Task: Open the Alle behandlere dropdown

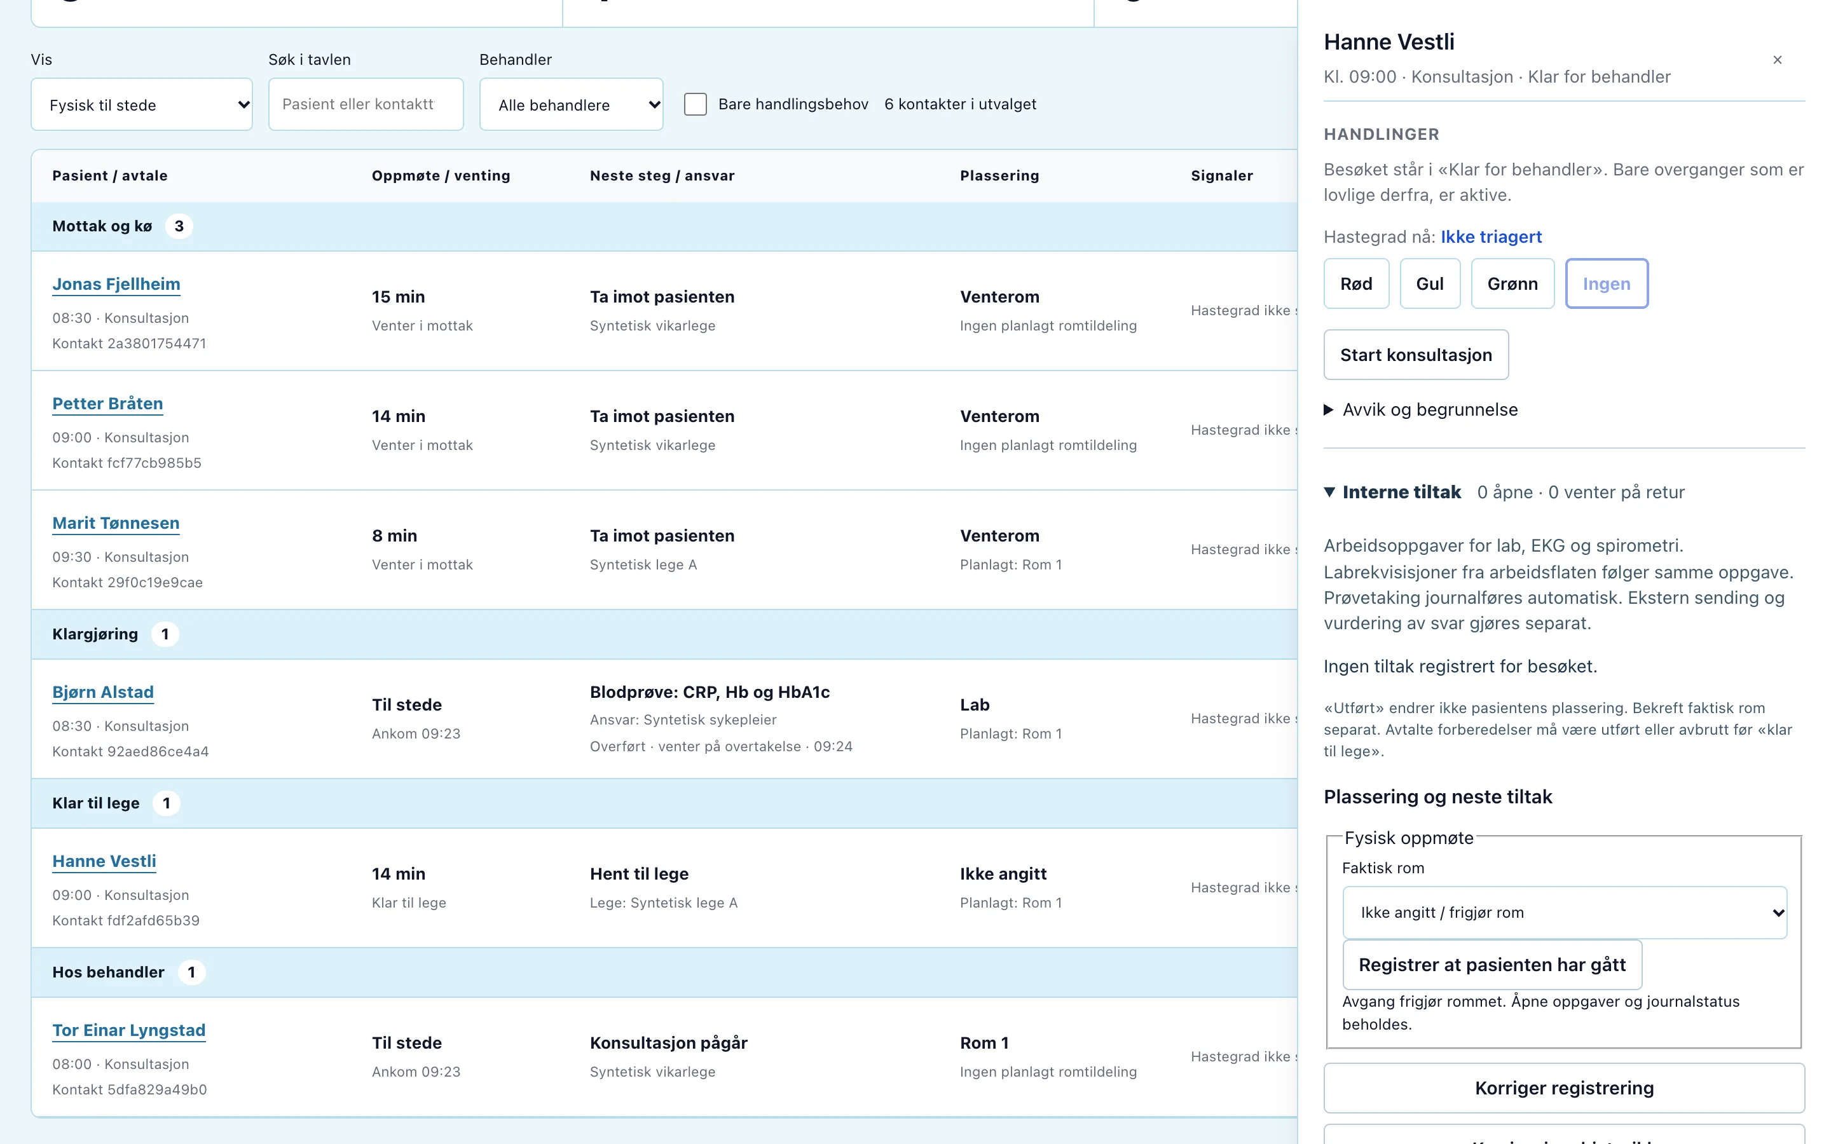Action: [x=572, y=104]
